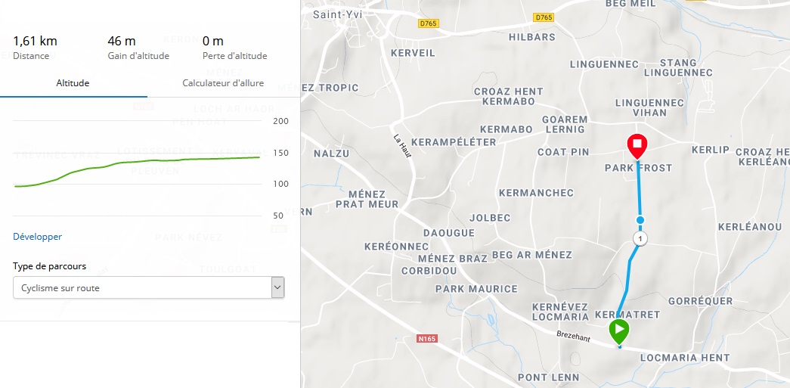Open the Cyclisme sur route dropdown arrow
The width and height of the screenshot is (790, 388).
pyautogui.click(x=277, y=287)
